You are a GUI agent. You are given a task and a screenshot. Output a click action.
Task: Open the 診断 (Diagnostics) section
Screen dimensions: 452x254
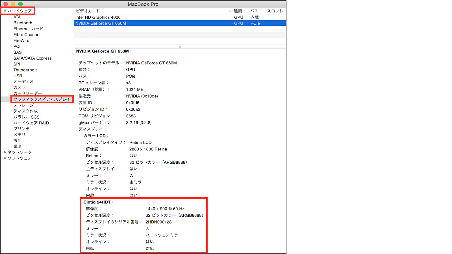click(18, 140)
